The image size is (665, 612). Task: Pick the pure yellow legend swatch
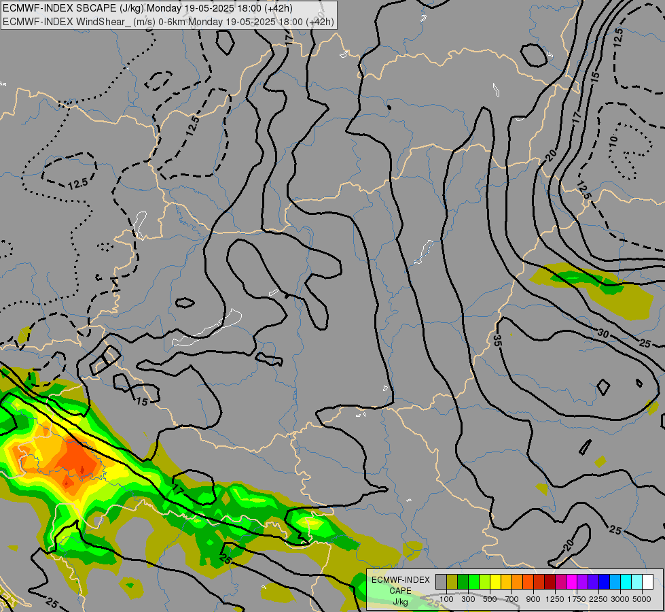(495, 582)
